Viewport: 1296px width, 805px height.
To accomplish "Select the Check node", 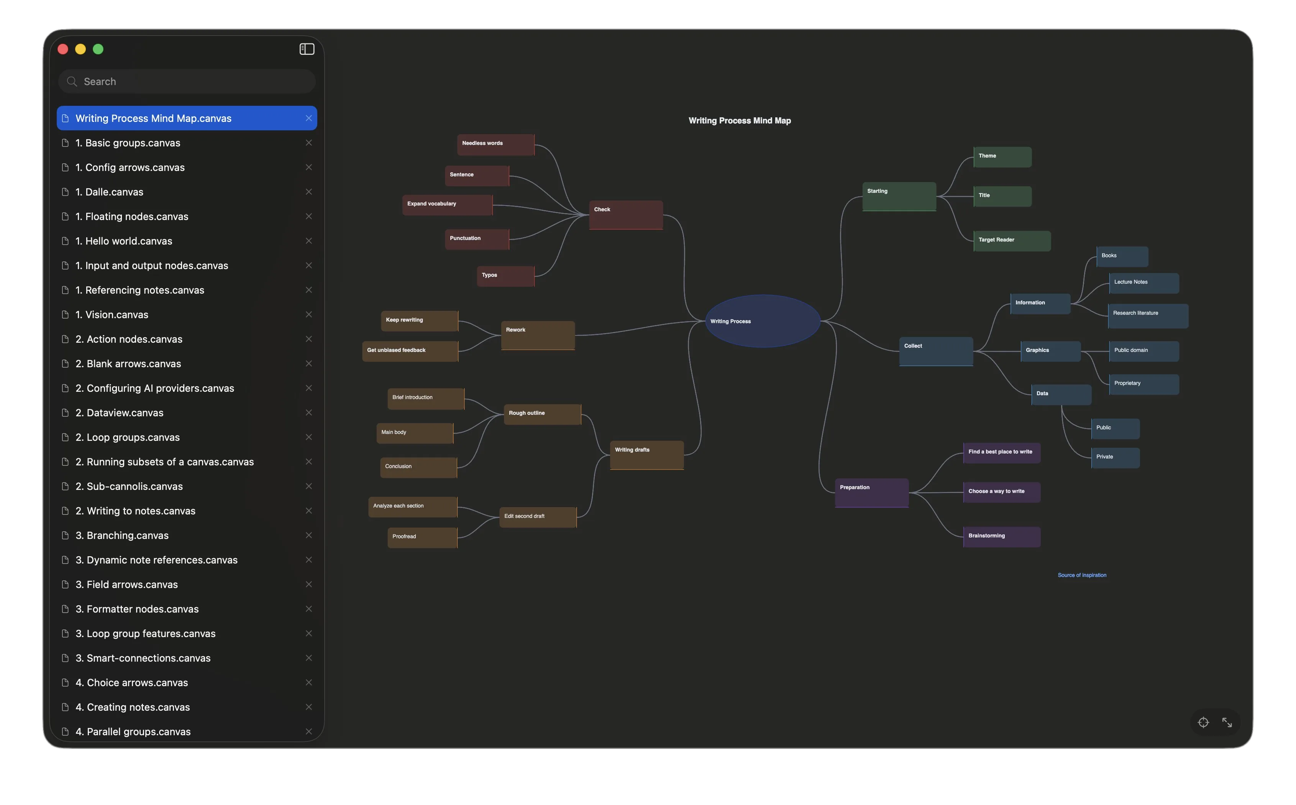I will pyautogui.click(x=625, y=215).
